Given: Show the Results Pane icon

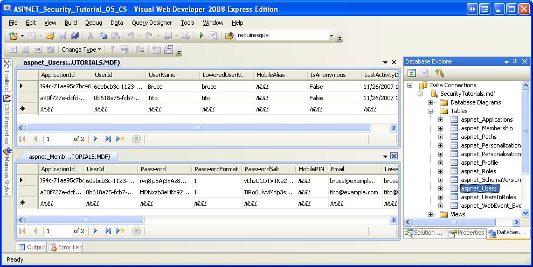Looking at the screenshot, I should click(x=50, y=50).
